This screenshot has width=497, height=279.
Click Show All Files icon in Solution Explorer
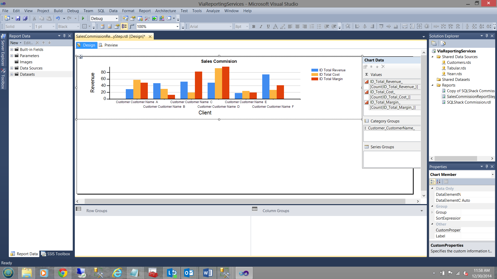[443, 43]
